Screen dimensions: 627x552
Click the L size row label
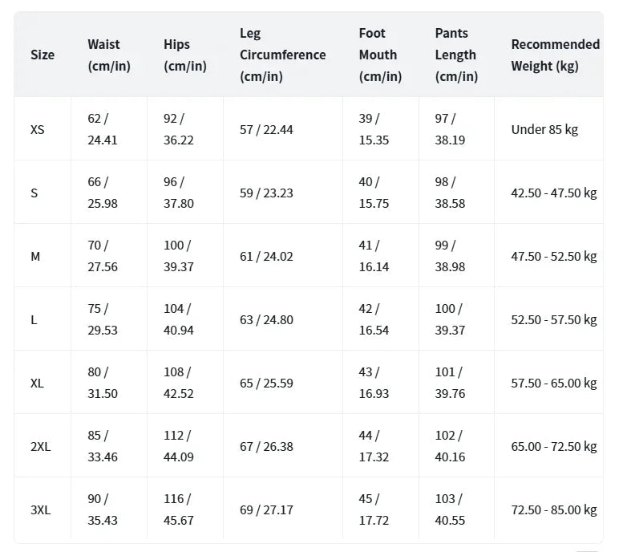(34, 319)
